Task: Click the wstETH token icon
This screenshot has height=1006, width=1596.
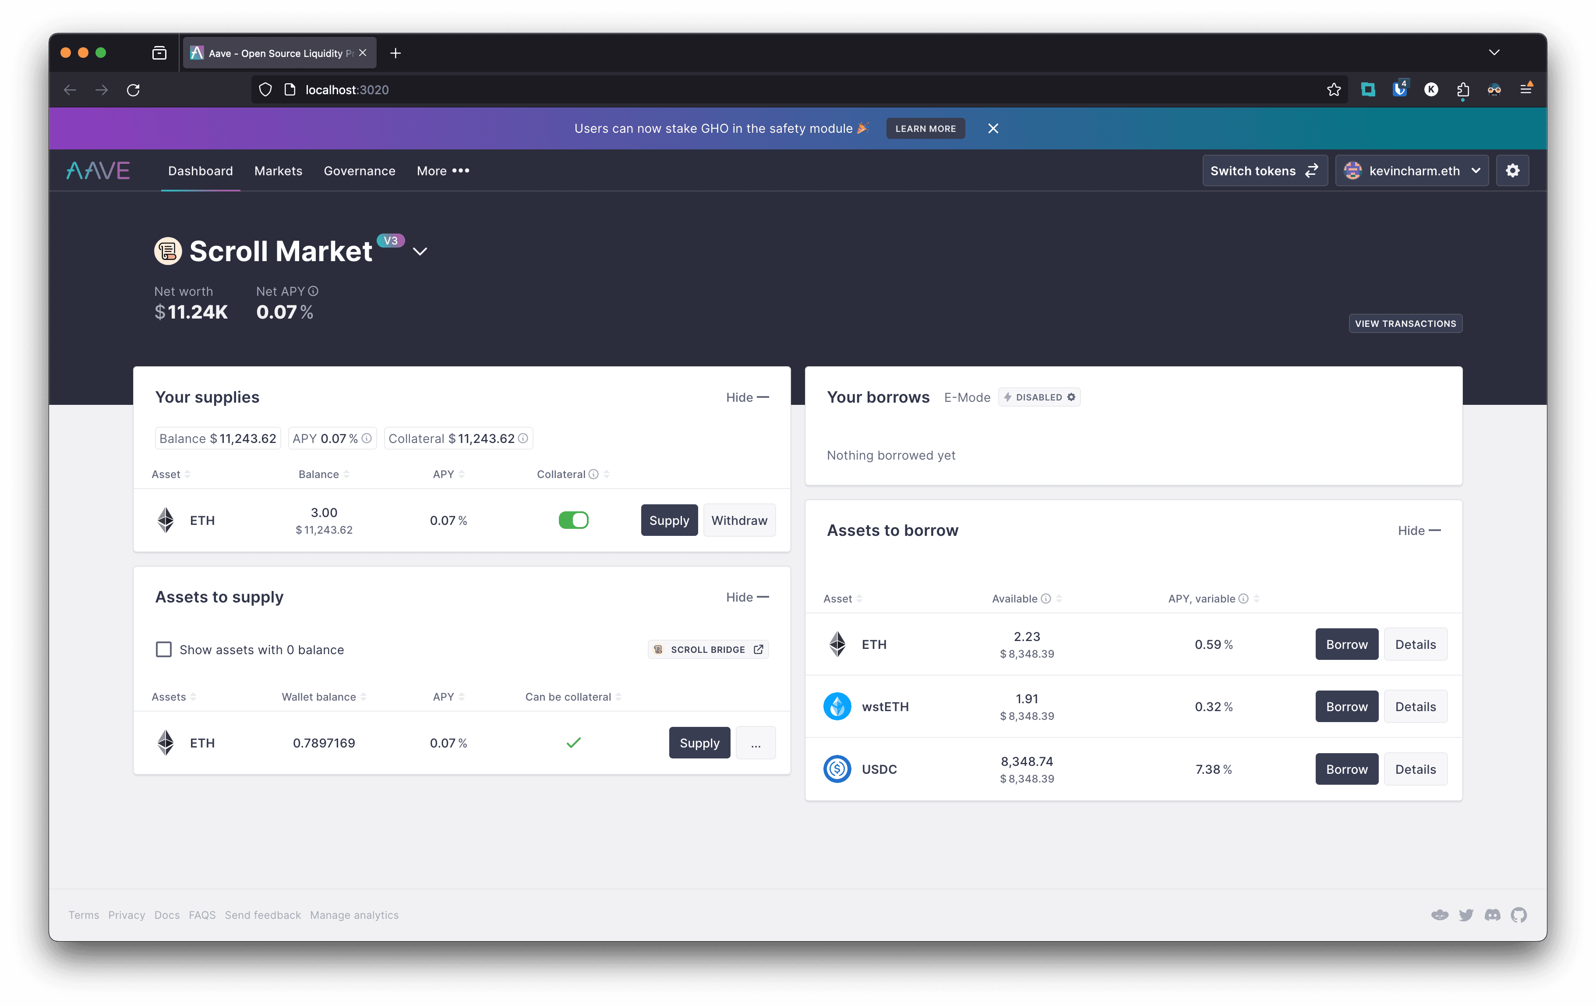Action: click(838, 706)
